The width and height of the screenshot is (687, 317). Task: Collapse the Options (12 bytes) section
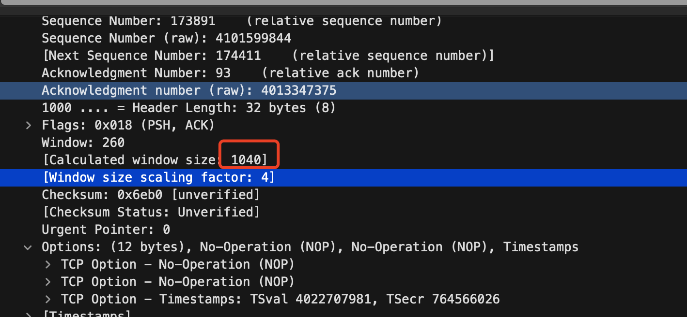tap(28, 247)
